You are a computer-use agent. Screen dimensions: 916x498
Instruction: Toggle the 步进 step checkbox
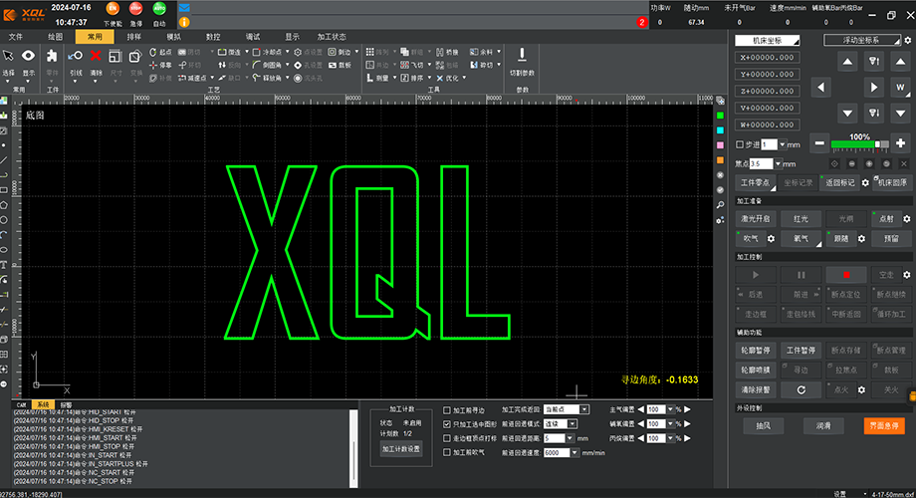pyautogui.click(x=738, y=144)
